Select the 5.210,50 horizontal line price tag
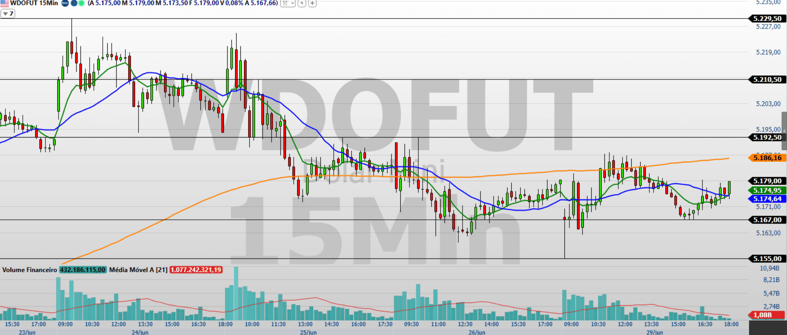The image size is (787, 335). point(767,79)
